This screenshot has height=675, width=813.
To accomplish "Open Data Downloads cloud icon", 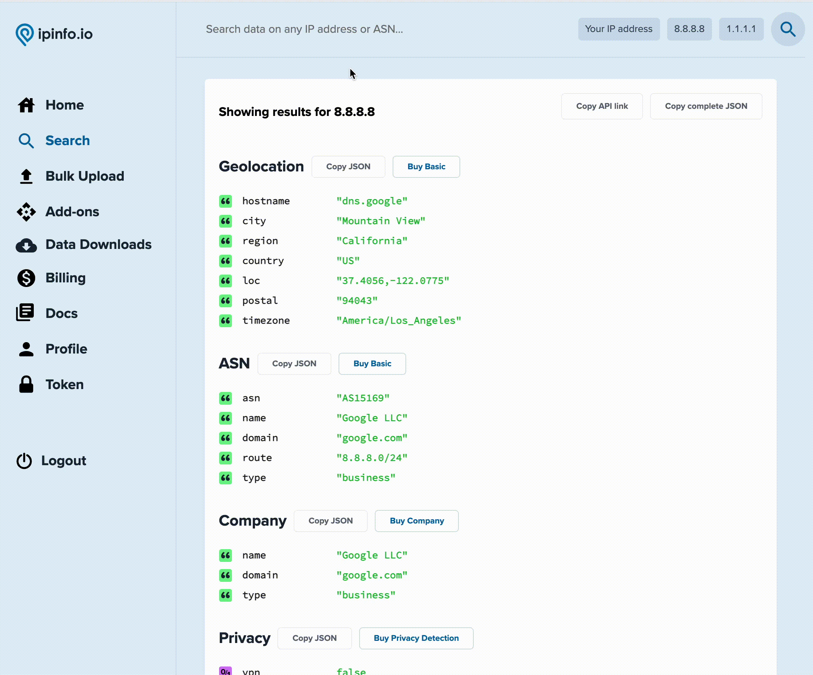I will [26, 245].
